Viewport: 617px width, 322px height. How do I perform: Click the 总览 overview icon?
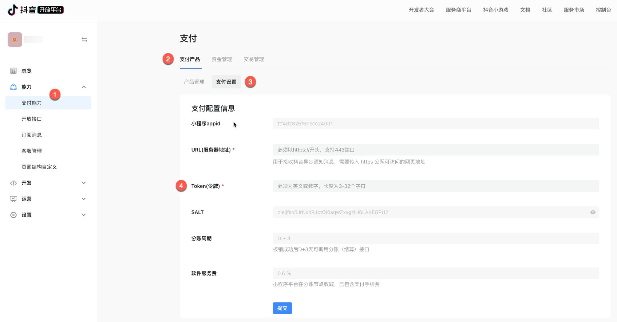tap(13, 71)
